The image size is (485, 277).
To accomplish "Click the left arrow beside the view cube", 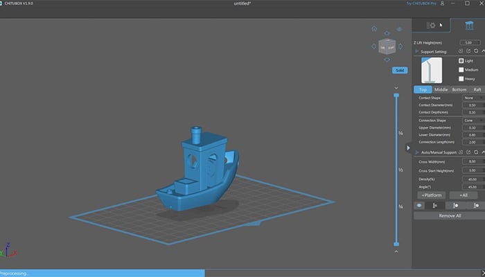I will click(373, 46).
